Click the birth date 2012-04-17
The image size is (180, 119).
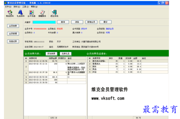39,47
